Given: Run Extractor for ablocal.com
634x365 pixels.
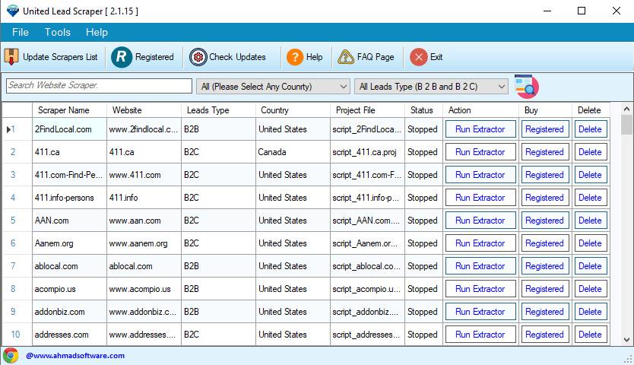Looking at the screenshot, I should pyautogui.click(x=480, y=266).
